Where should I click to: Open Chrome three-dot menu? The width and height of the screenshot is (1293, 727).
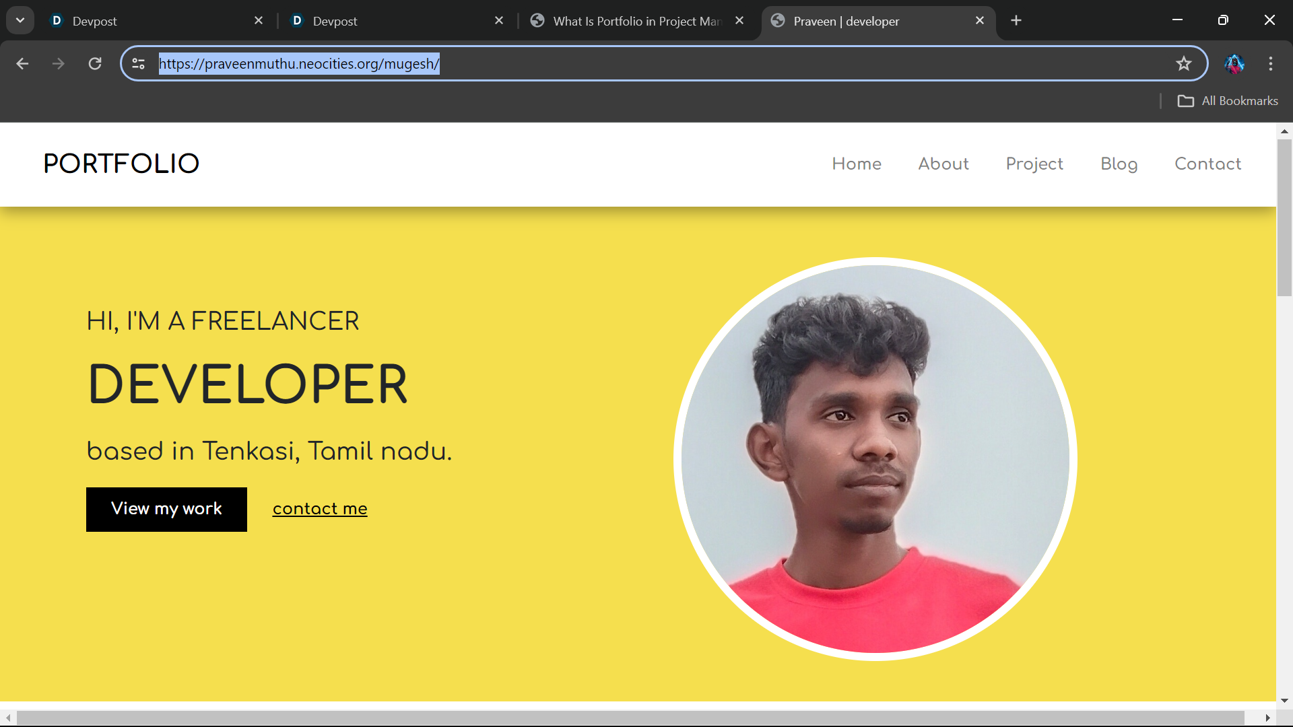(x=1271, y=63)
